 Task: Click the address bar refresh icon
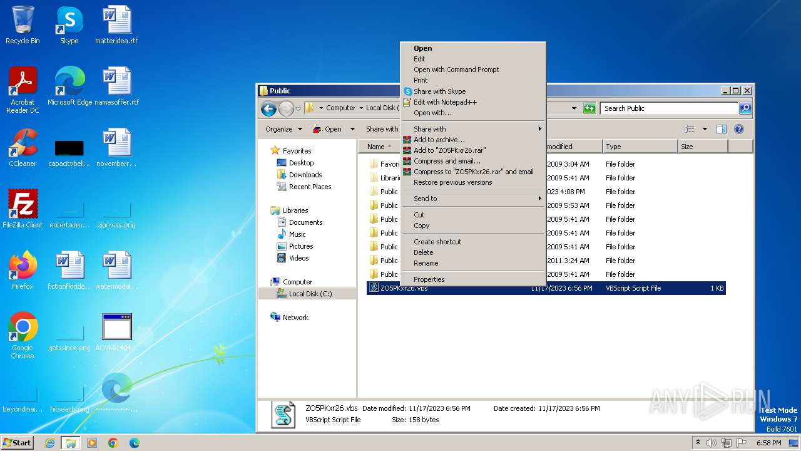tap(589, 108)
